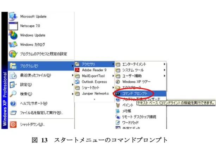The height and width of the screenshot is (146, 216).
Task: Click the ショートカット folder icon
Action: click(x=77, y=88)
